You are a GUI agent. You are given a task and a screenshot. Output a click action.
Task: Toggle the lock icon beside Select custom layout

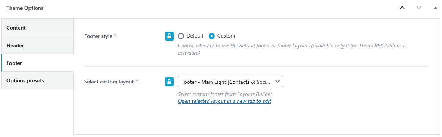point(169,82)
